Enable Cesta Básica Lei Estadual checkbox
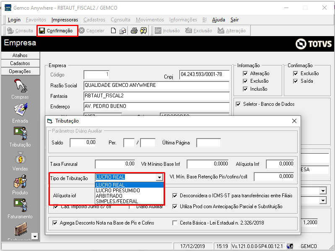The height and width of the screenshot is (251, 335). coord(175,223)
